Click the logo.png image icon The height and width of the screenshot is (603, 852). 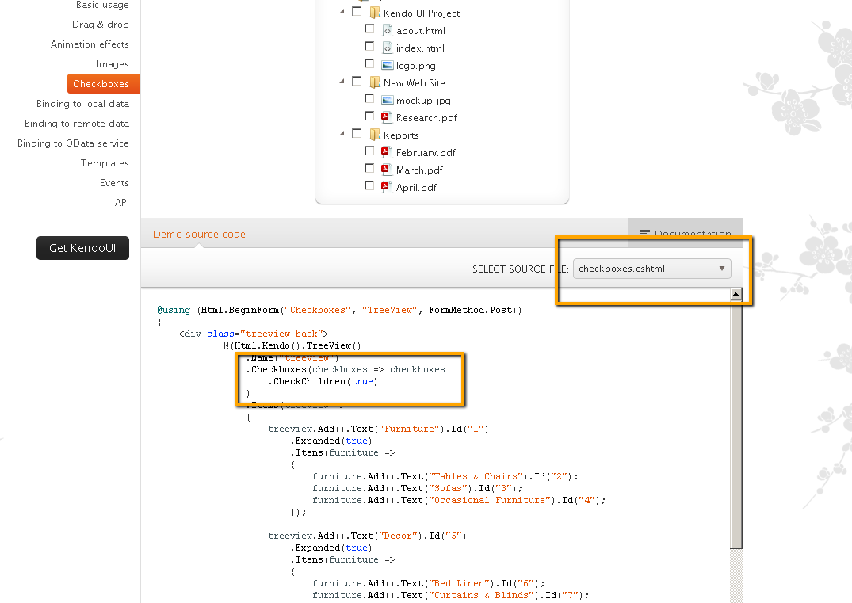pos(388,65)
